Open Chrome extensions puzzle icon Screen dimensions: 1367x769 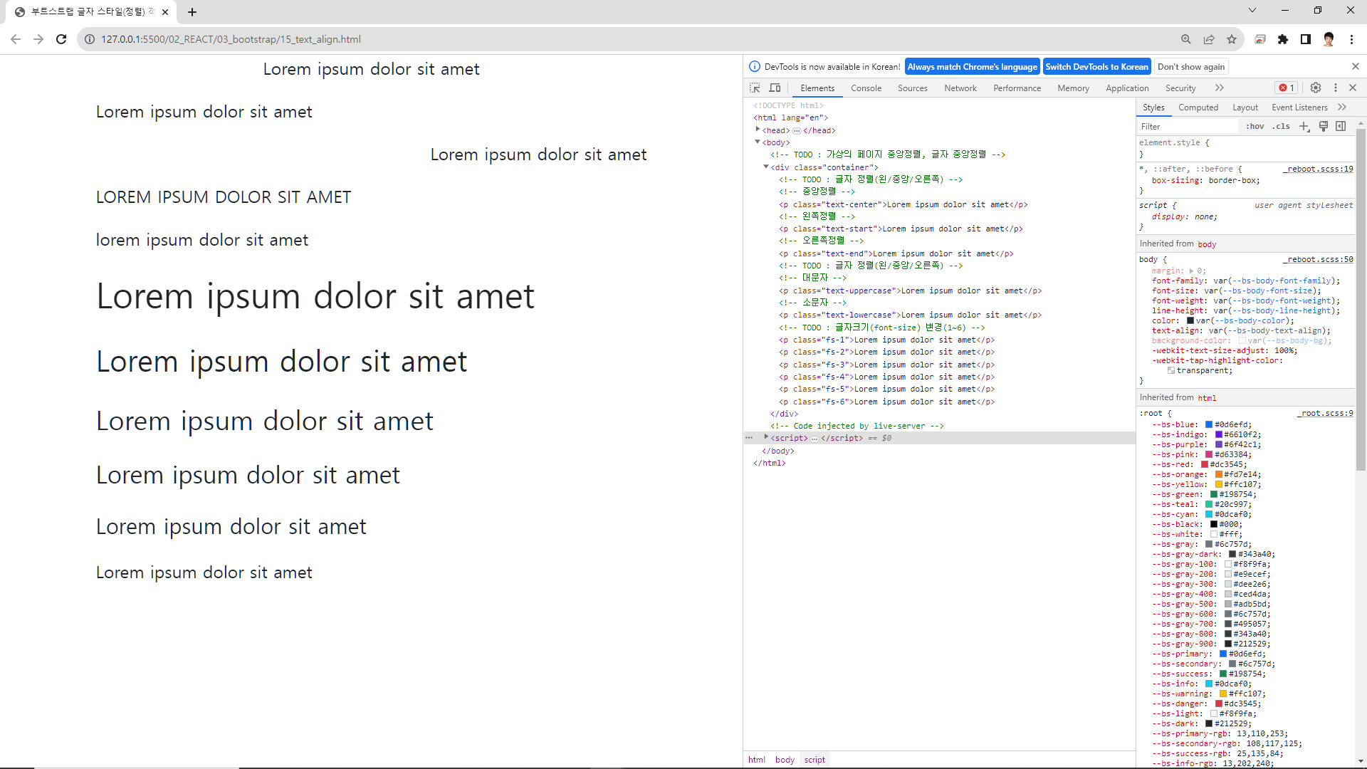tap(1283, 39)
